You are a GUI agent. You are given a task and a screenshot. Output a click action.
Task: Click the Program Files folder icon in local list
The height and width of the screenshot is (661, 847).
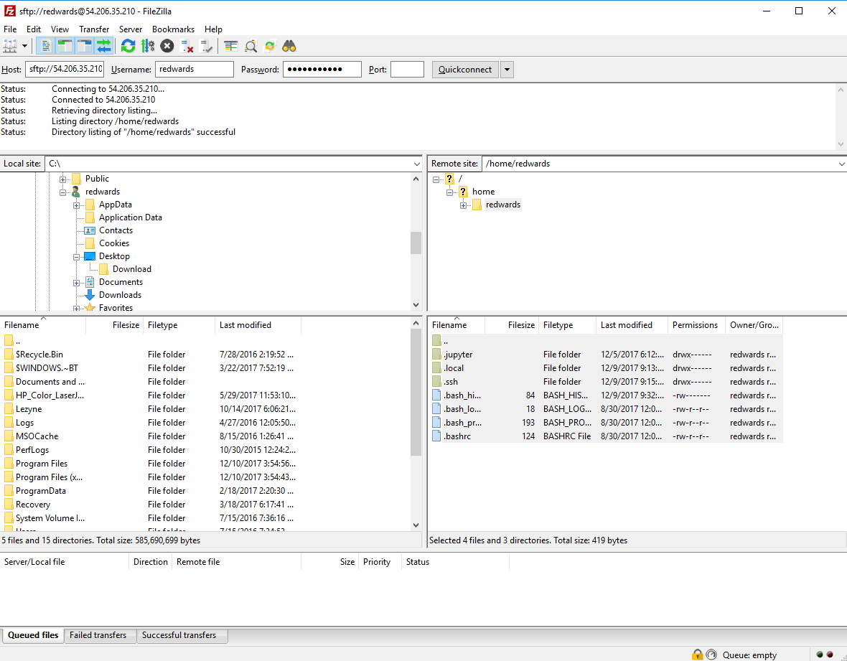pos(9,464)
